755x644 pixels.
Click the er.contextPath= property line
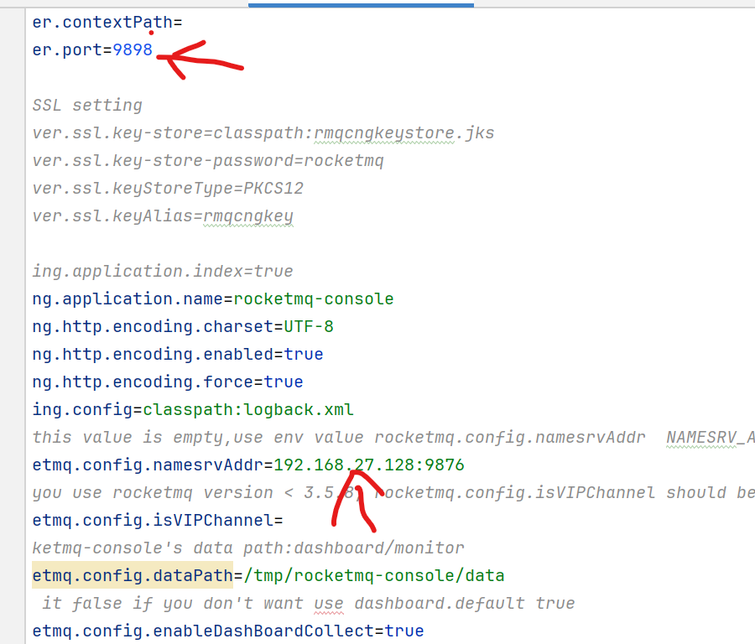pyautogui.click(x=107, y=23)
